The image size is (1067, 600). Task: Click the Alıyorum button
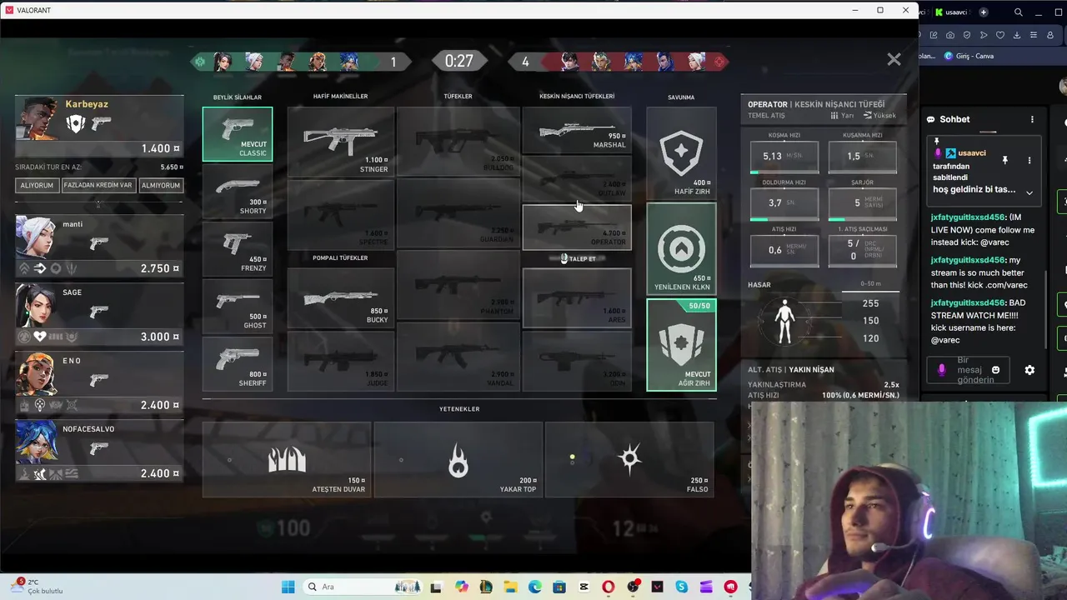(36, 185)
